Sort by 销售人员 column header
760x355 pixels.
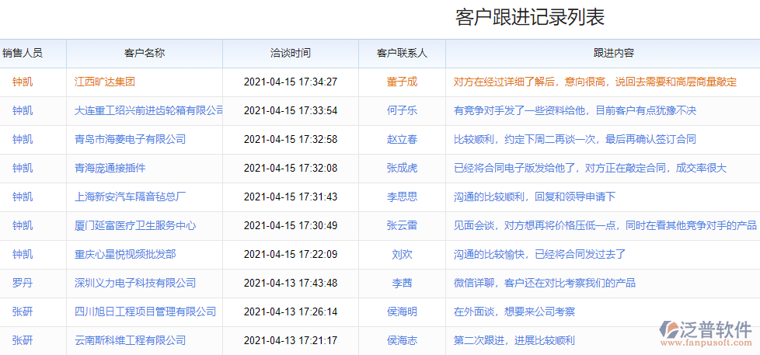pyautogui.click(x=23, y=54)
